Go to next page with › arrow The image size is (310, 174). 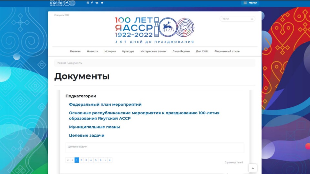pos(105,160)
